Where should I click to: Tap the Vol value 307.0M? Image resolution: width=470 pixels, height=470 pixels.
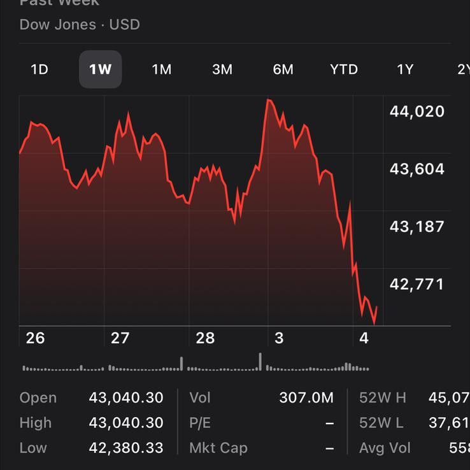(x=306, y=398)
